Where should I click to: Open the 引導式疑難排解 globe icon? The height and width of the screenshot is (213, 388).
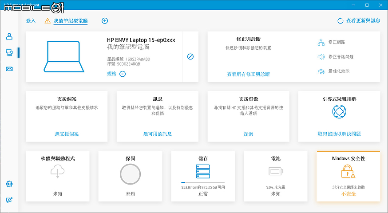339,111
